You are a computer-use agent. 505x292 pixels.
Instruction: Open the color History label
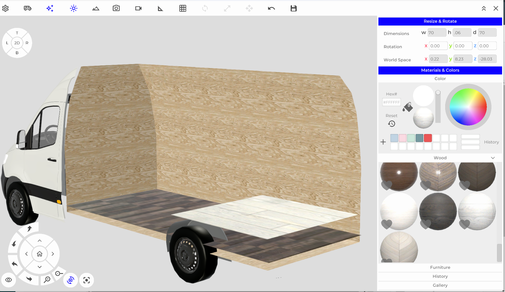(491, 142)
